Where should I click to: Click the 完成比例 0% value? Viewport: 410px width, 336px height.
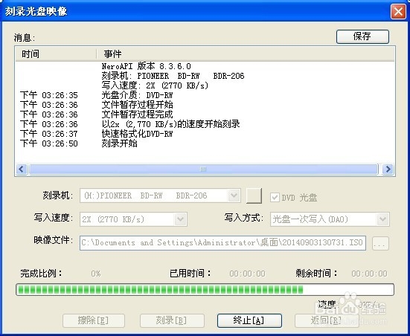96,274
